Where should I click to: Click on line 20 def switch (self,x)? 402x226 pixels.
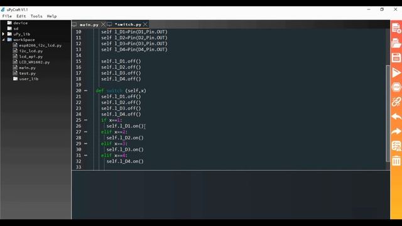click(x=121, y=90)
